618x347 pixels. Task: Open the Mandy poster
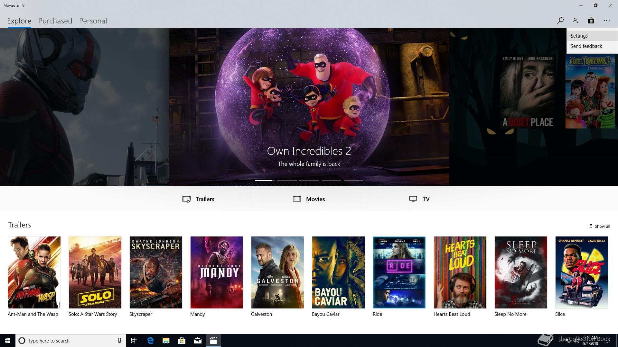[x=217, y=272]
